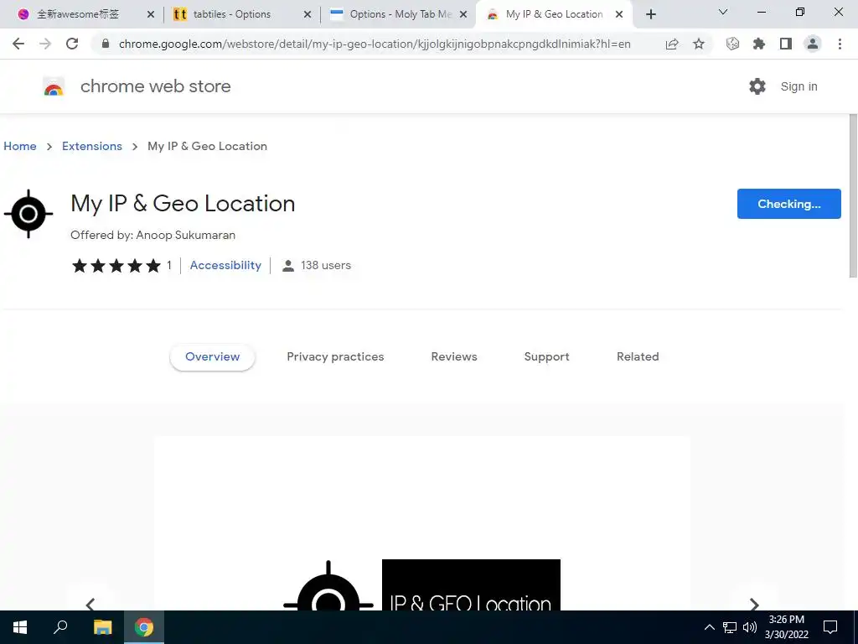
Task: Click the My IP & Geo Location crosshair icon
Action: tap(28, 214)
